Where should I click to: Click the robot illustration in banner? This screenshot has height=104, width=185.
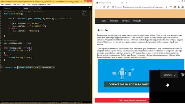click(122, 74)
